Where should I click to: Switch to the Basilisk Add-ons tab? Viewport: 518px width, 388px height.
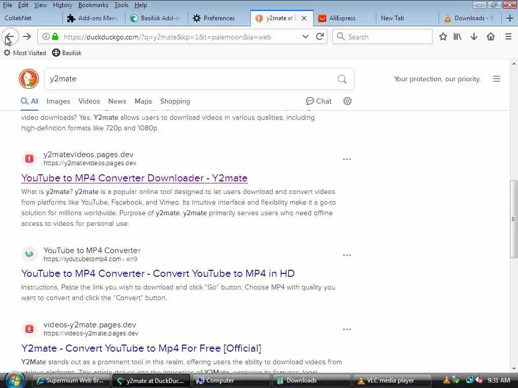[156, 18]
